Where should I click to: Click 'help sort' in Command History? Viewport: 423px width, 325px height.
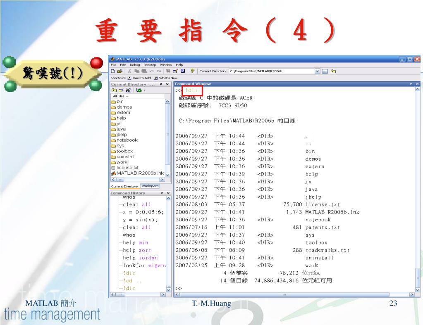[x=137, y=250]
